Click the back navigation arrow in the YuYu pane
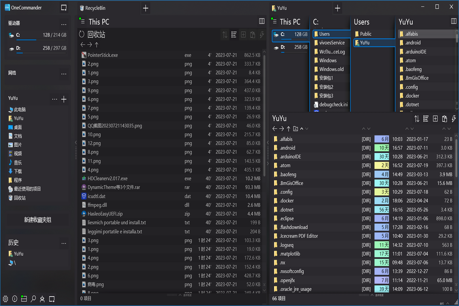Viewport: 459px width, 306px height. coord(275,128)
